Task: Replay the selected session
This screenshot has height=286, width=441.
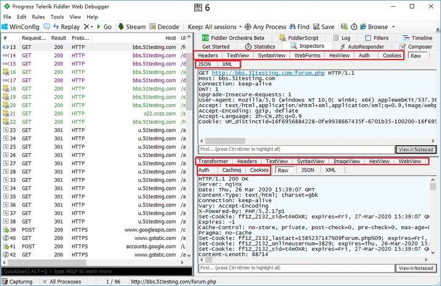Action: click(66, 27)
